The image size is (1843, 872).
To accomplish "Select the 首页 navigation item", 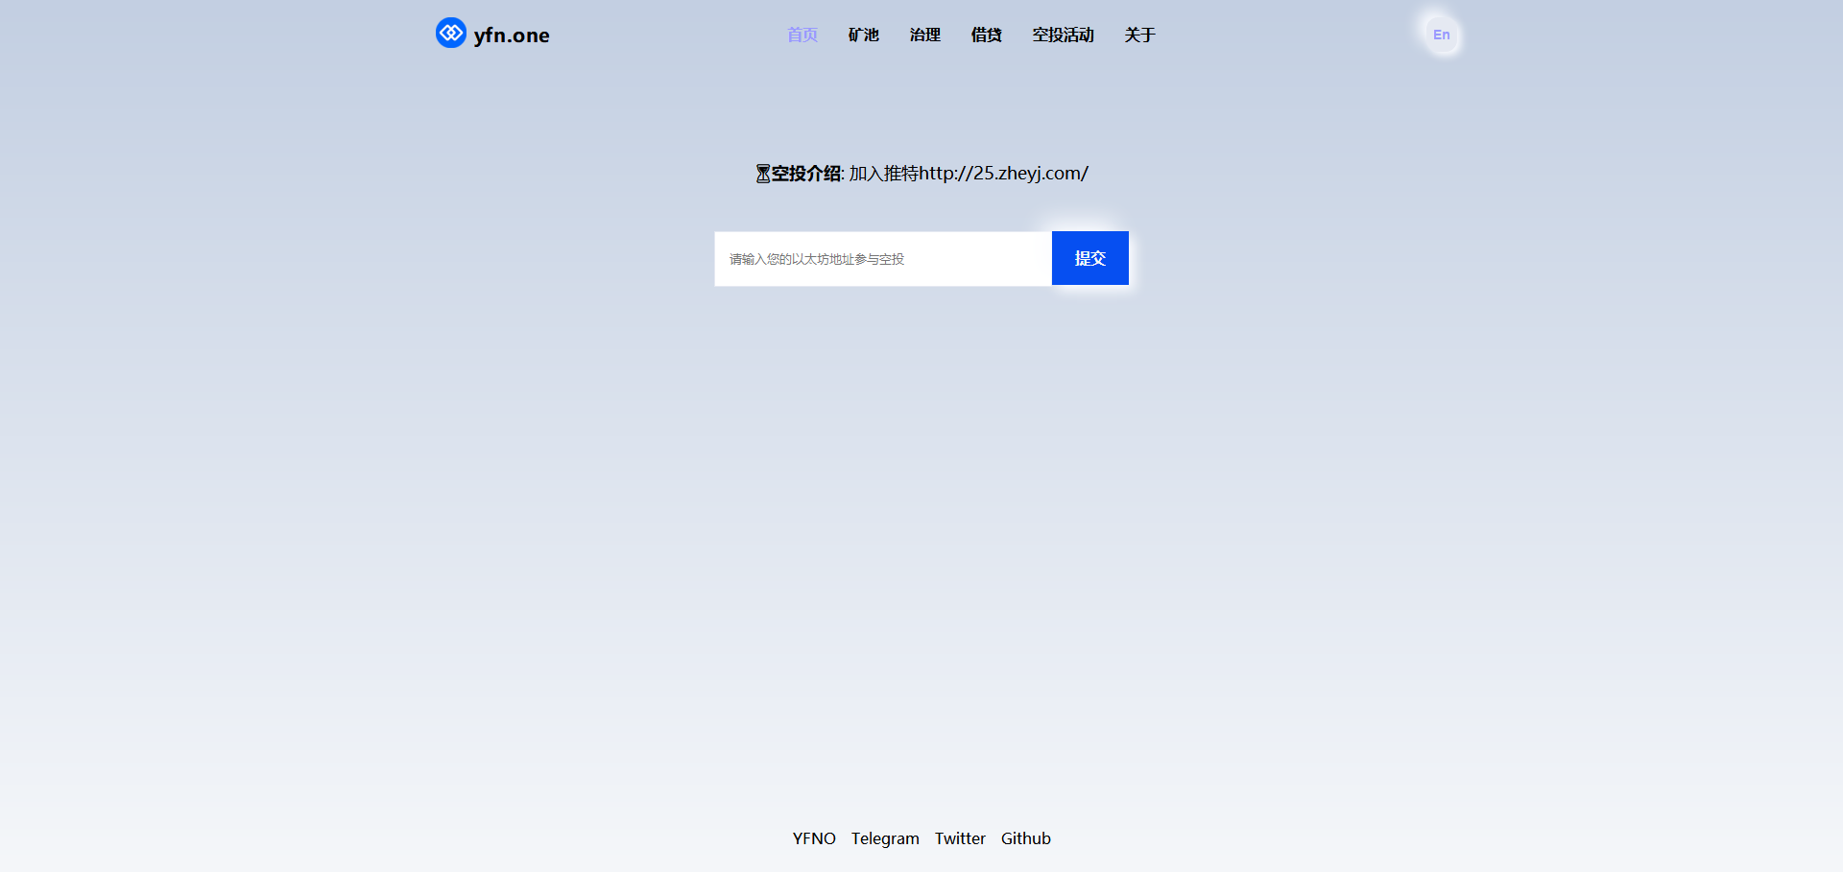I will [802, 35].
